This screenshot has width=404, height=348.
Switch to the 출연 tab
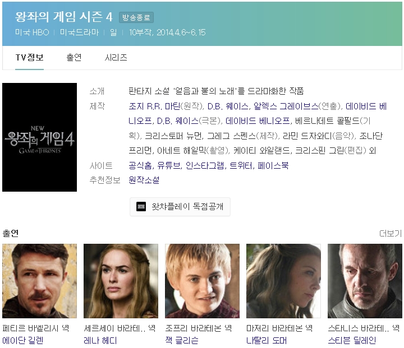tap(74, 58)
